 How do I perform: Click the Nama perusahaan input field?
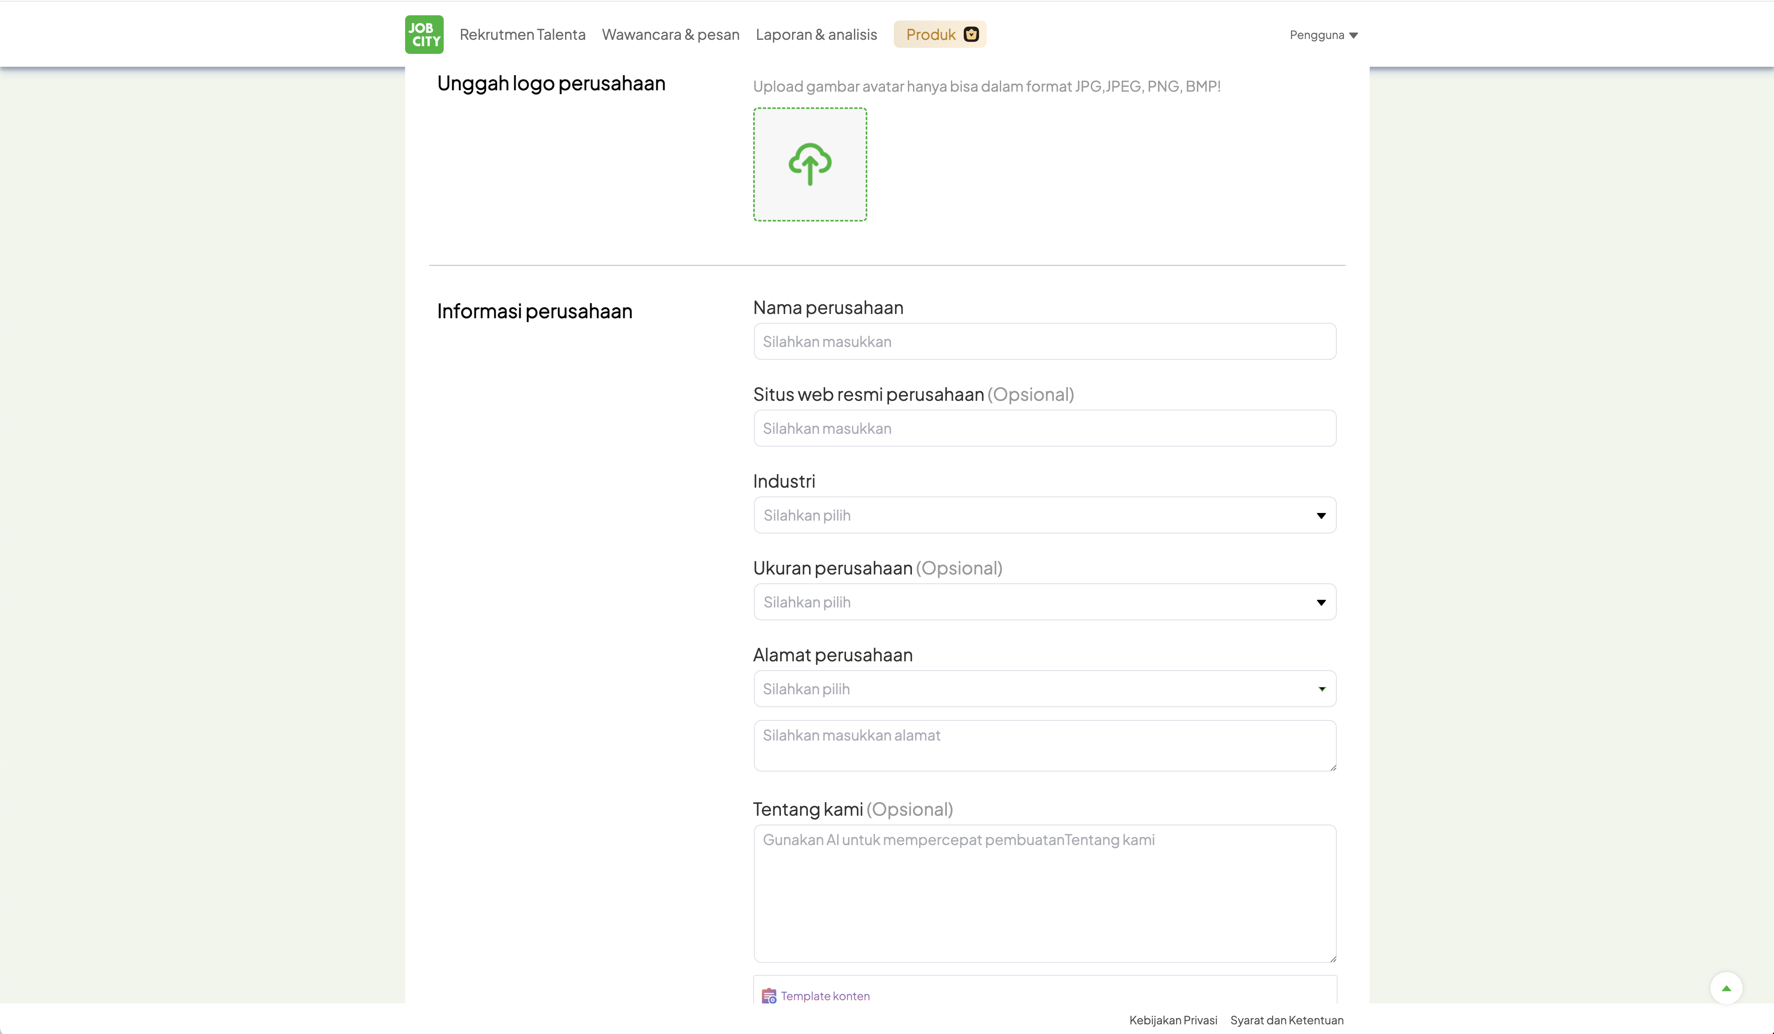click(1044, 341)
